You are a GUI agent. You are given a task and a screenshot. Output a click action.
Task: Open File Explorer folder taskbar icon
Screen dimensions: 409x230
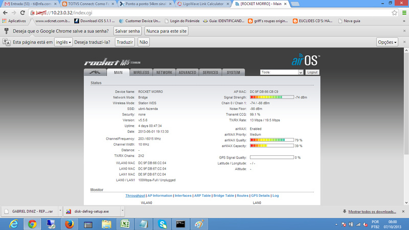tap(106, 224)
